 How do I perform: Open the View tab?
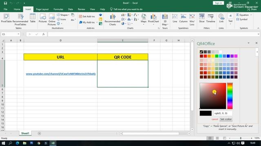93,9
